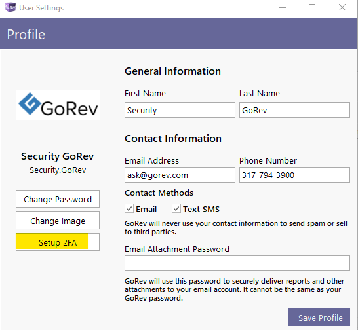358x330 pixels.
Task: Close the User Settings window
Action: pyautogui.click(x=342, y=7)
